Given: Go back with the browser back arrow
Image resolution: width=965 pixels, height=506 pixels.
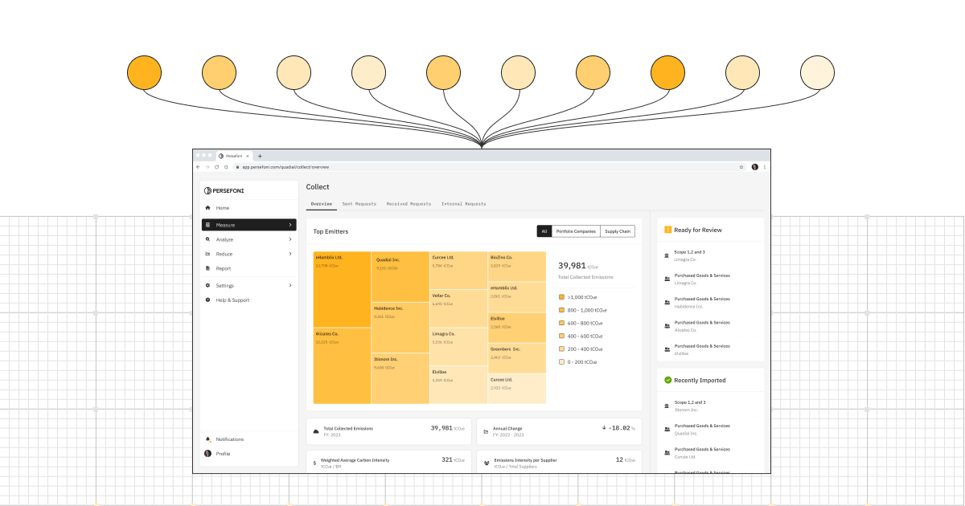Looking at the screenshot, I should [199, 166].
